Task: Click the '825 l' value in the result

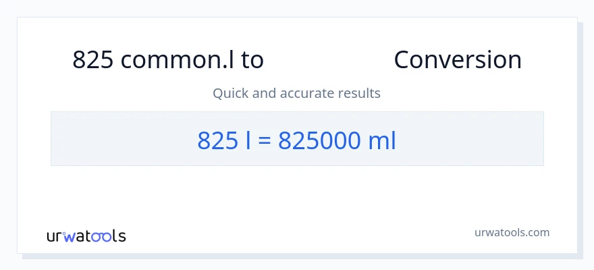Action: click(x=219, y=140)
